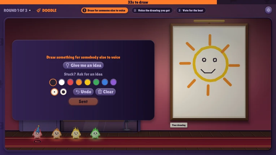
Task: Click the sun drawing canvas
Action: point(209,72)
